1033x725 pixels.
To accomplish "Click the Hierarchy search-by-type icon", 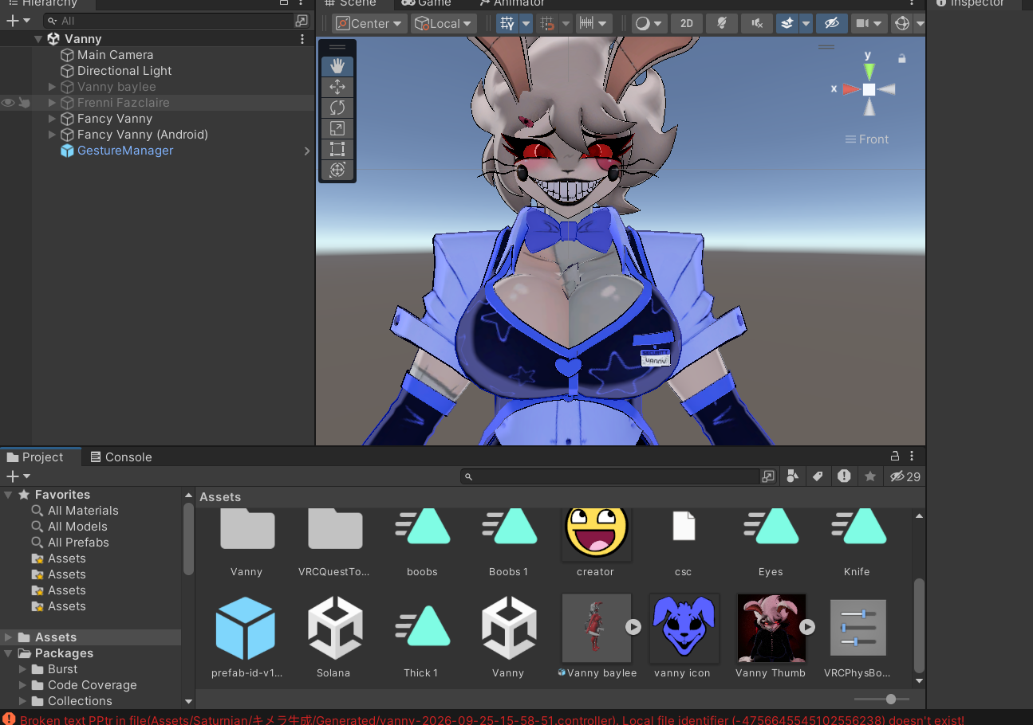I will click(302, 21).
